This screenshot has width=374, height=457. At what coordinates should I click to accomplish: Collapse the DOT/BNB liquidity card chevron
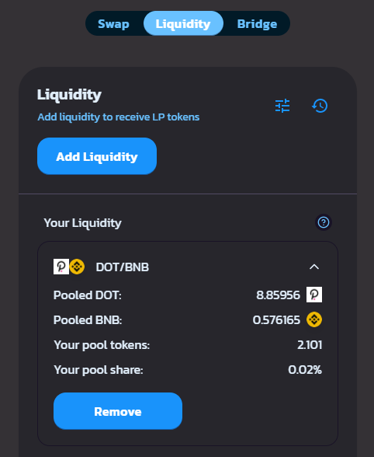pos(314,267)
